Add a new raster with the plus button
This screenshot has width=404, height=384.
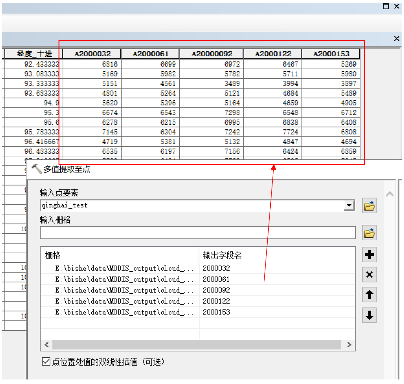click(369, 254)
